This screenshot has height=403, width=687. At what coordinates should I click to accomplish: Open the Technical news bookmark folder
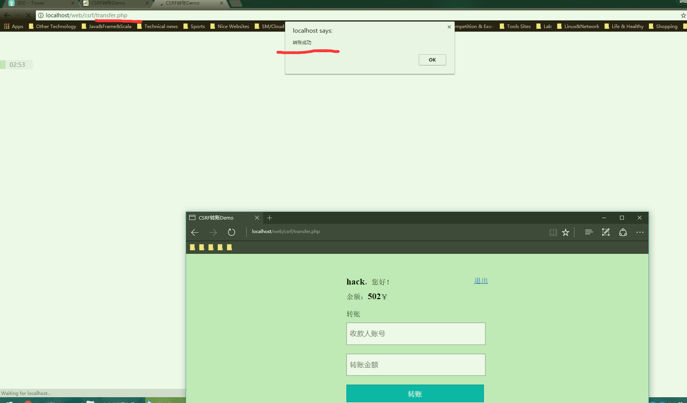pyautogui.click(x=158, y=26)
